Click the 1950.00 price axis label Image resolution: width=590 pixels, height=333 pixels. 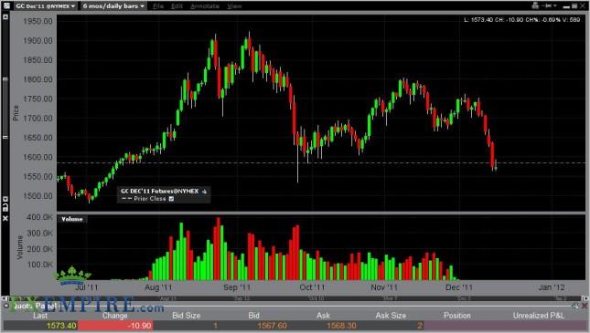pyautogui.click(x=38, y=21)
